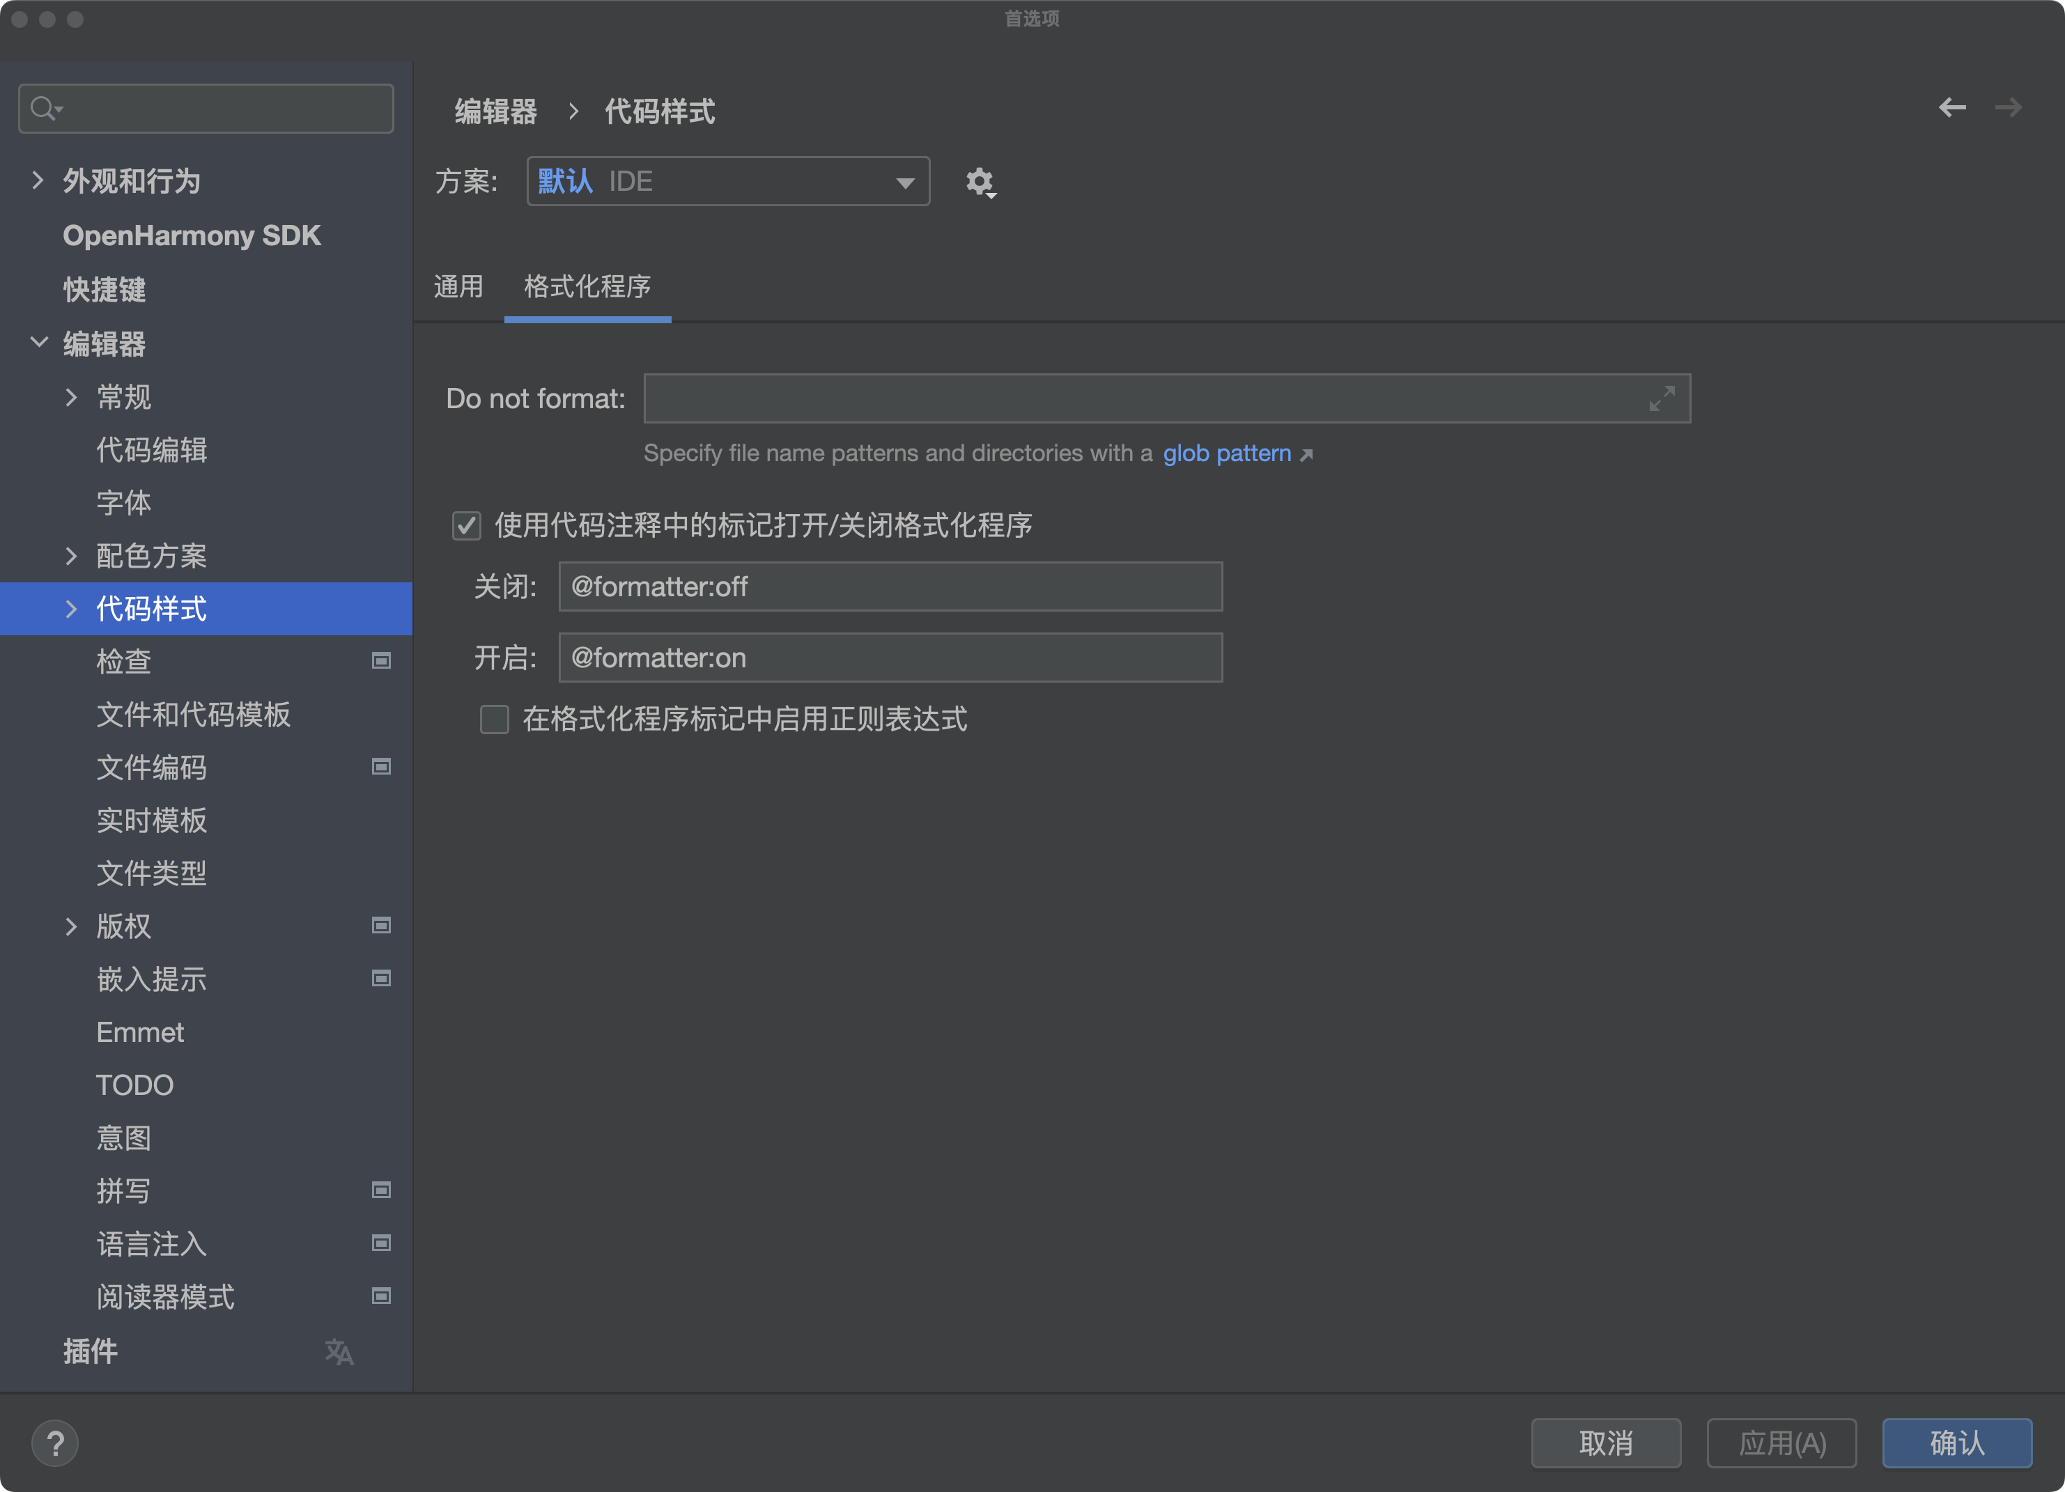Click the help question mark button
Viewport: 2065px width, 1492px height.
point(56,1443)
